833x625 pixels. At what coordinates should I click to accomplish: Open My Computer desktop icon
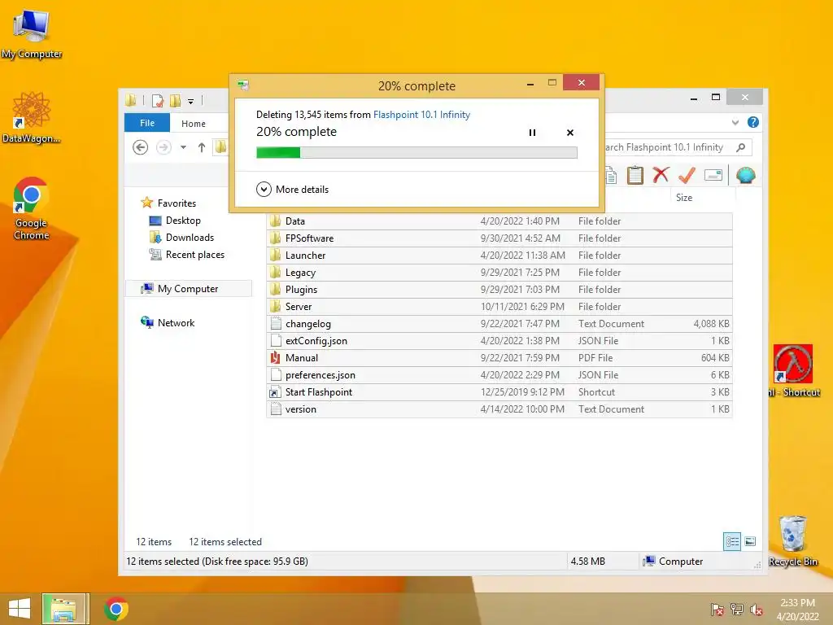[x=32, y=34]
